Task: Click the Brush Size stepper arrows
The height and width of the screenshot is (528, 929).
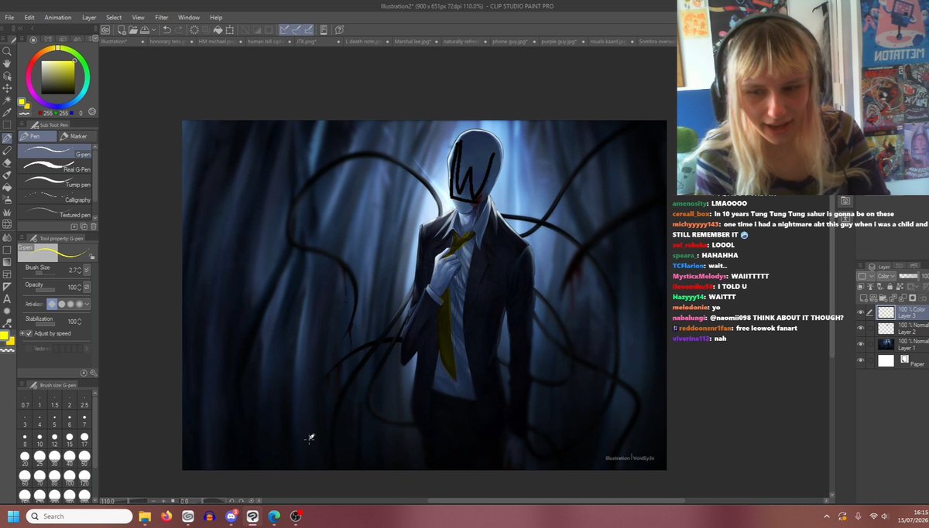Action: tap(79, 270)
